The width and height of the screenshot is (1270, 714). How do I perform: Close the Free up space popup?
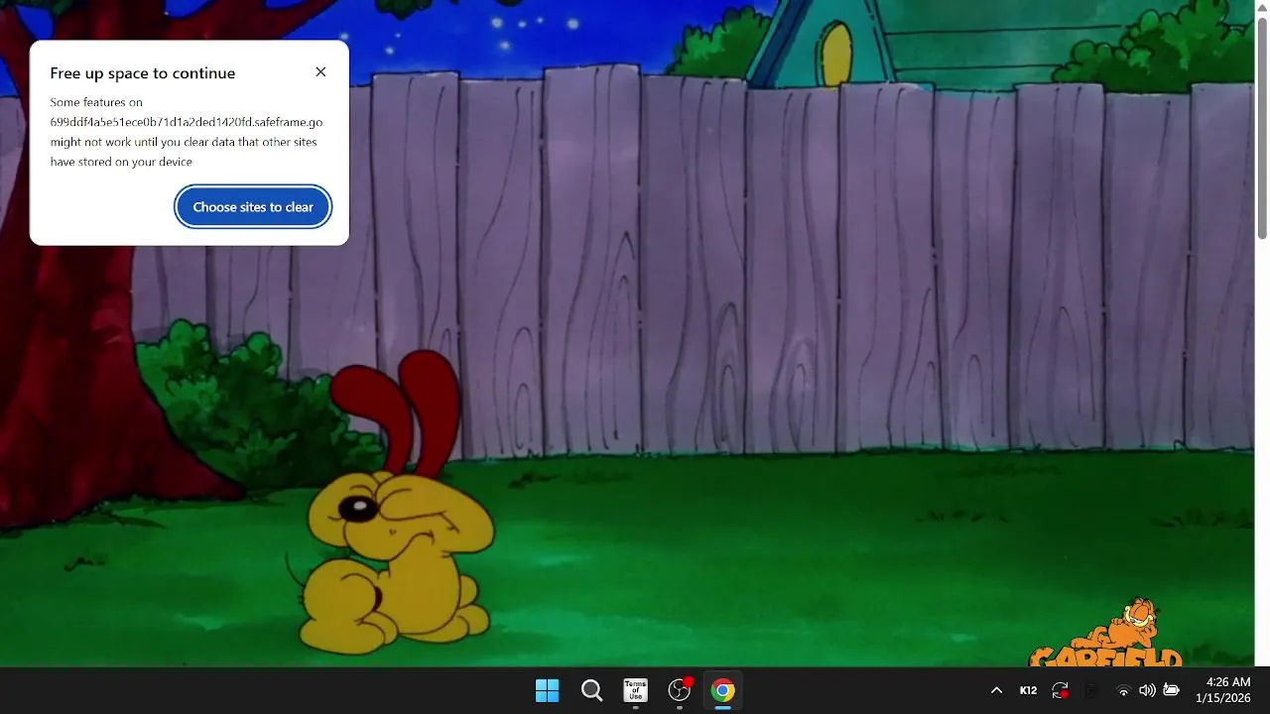tap(320, 72)
